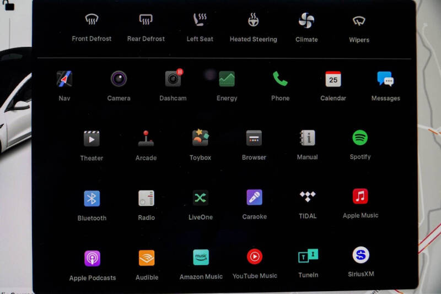Open Toybox
This screenshot has height=294, width=441.
point(200,138)
